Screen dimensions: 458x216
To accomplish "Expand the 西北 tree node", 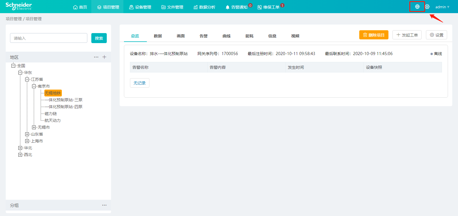I will pos(20,155).
